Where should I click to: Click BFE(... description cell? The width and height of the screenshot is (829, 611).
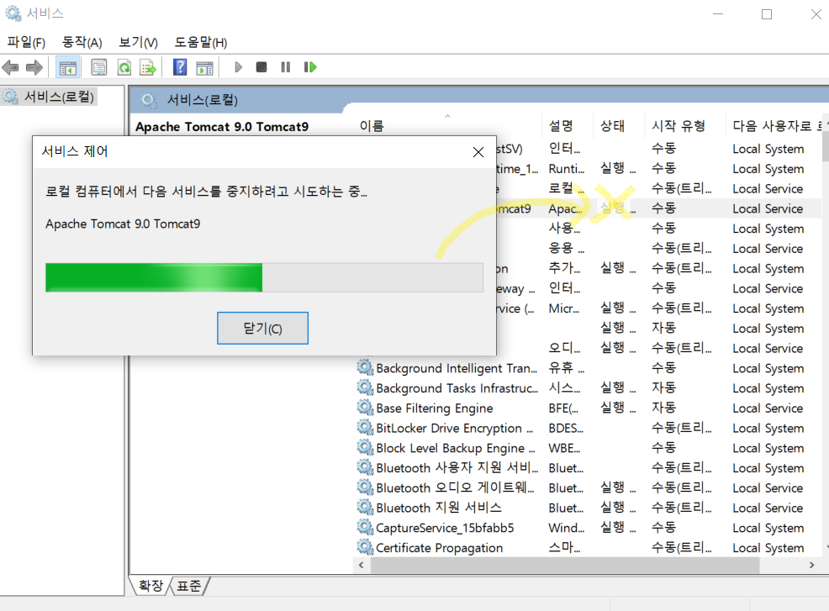click(563, 408)
